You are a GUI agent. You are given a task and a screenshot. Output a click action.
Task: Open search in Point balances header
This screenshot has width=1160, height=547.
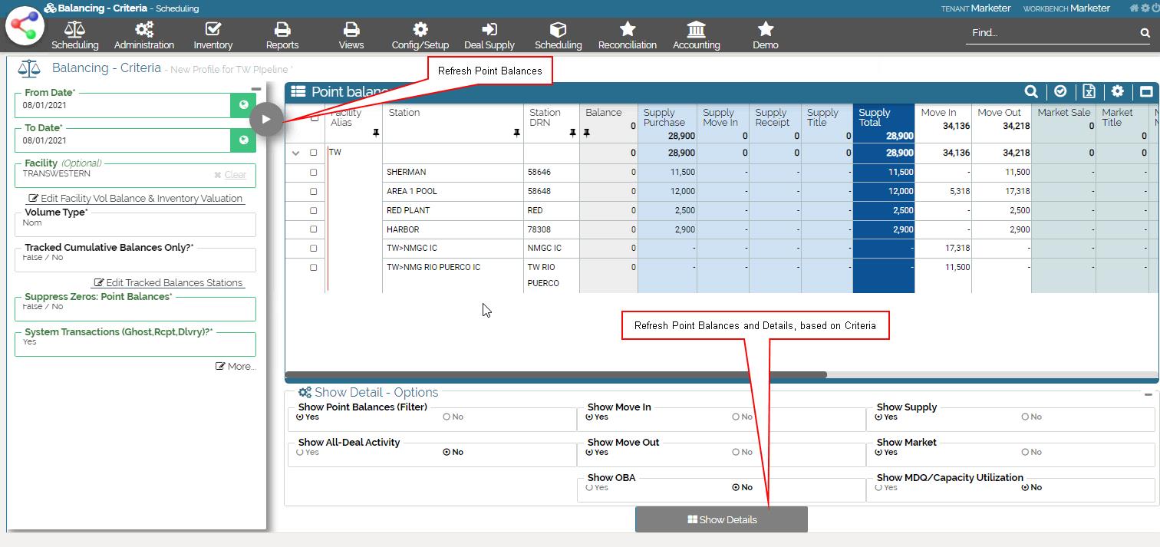[1031, 92]
